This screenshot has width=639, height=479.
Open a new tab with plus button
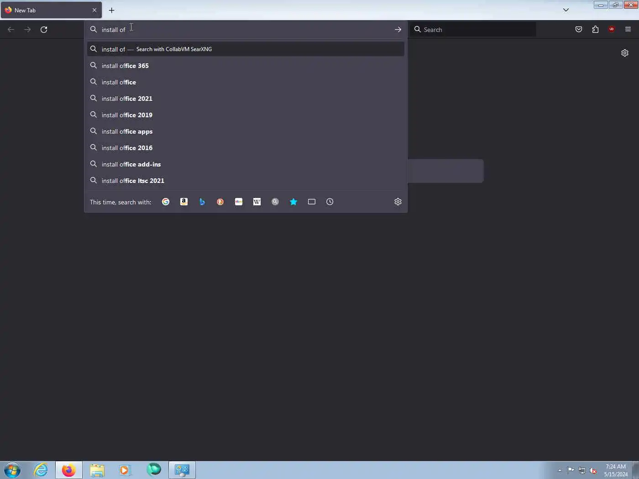111,10
